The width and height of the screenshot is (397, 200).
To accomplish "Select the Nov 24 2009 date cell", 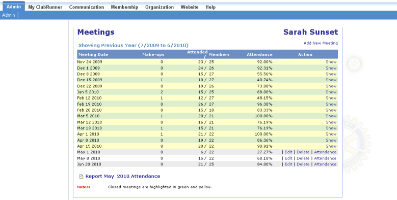I will coord(90,62).
